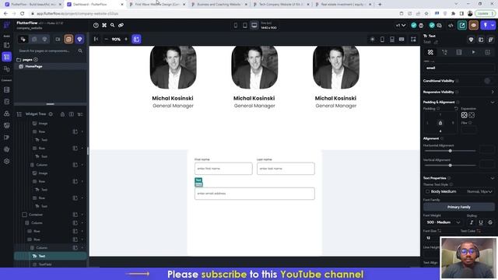498x280 pixels.
Task: Open the Body Medium theme text style dropdown
Action: point(459,192)
